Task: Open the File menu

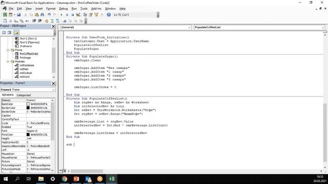Action: (11, 9)
